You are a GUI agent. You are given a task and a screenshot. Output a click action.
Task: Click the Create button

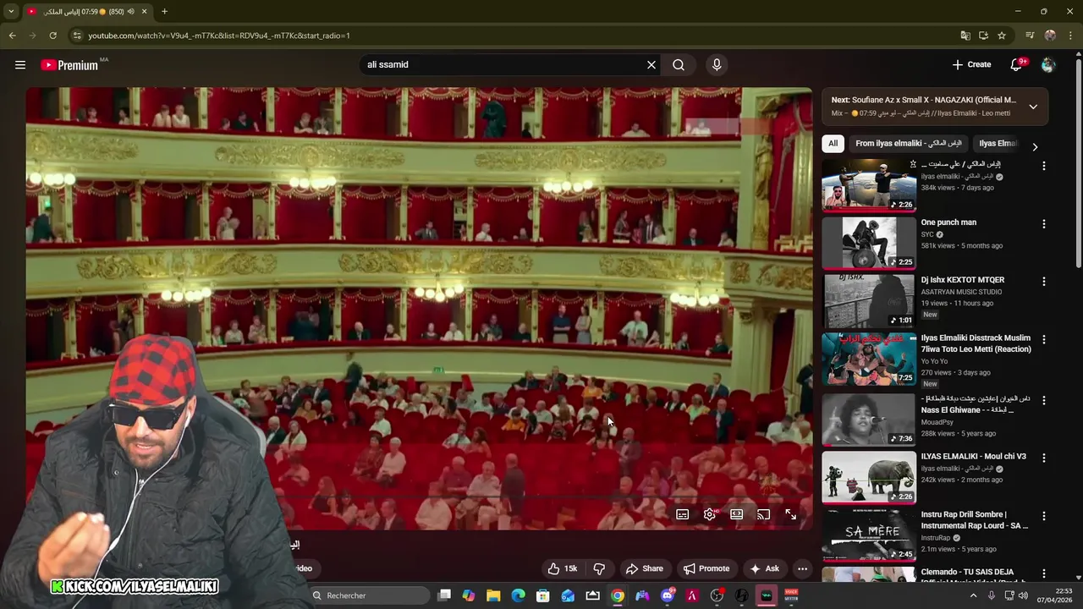coord(971,64)
